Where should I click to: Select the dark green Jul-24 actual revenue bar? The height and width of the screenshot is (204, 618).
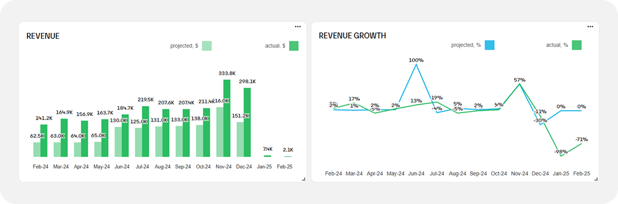point(145,131)
